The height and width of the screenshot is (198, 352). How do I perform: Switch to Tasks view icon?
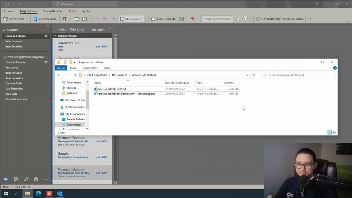[36, 179]
